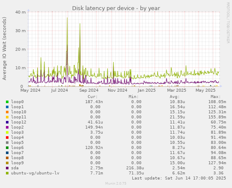Click the loop2 purple legend swatch
The image size is (232, 188).
pyautogui.click(x=7, y=127)
